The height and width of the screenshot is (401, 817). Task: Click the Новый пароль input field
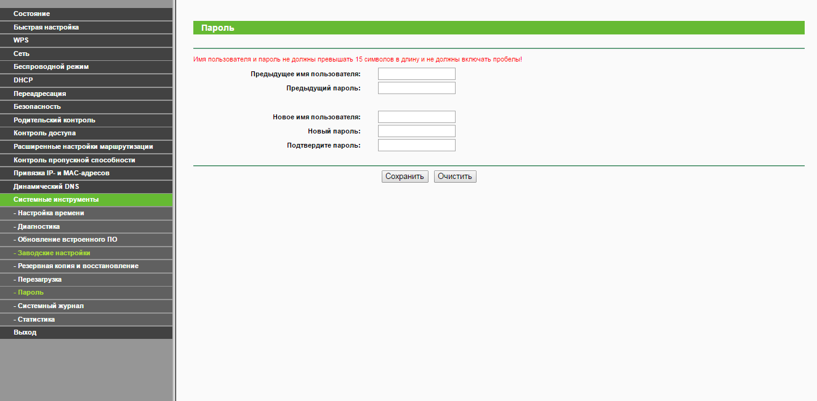click(x=416, y=131)
